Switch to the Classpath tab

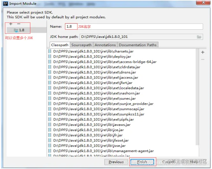tap(60, 45)
